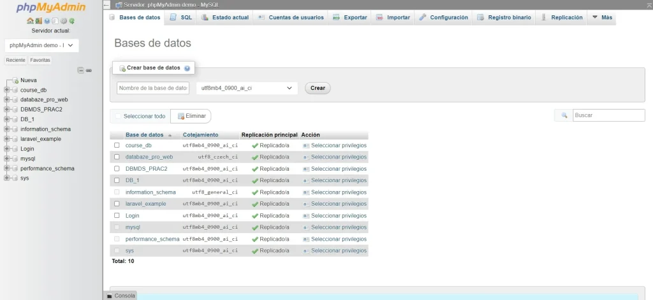Click privileges icon in sys row
The height and width of the screenshot is (300, 653).
(306, 251)
